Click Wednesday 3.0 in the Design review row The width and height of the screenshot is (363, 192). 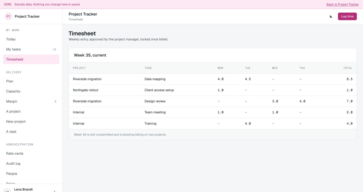click(275, 101)
